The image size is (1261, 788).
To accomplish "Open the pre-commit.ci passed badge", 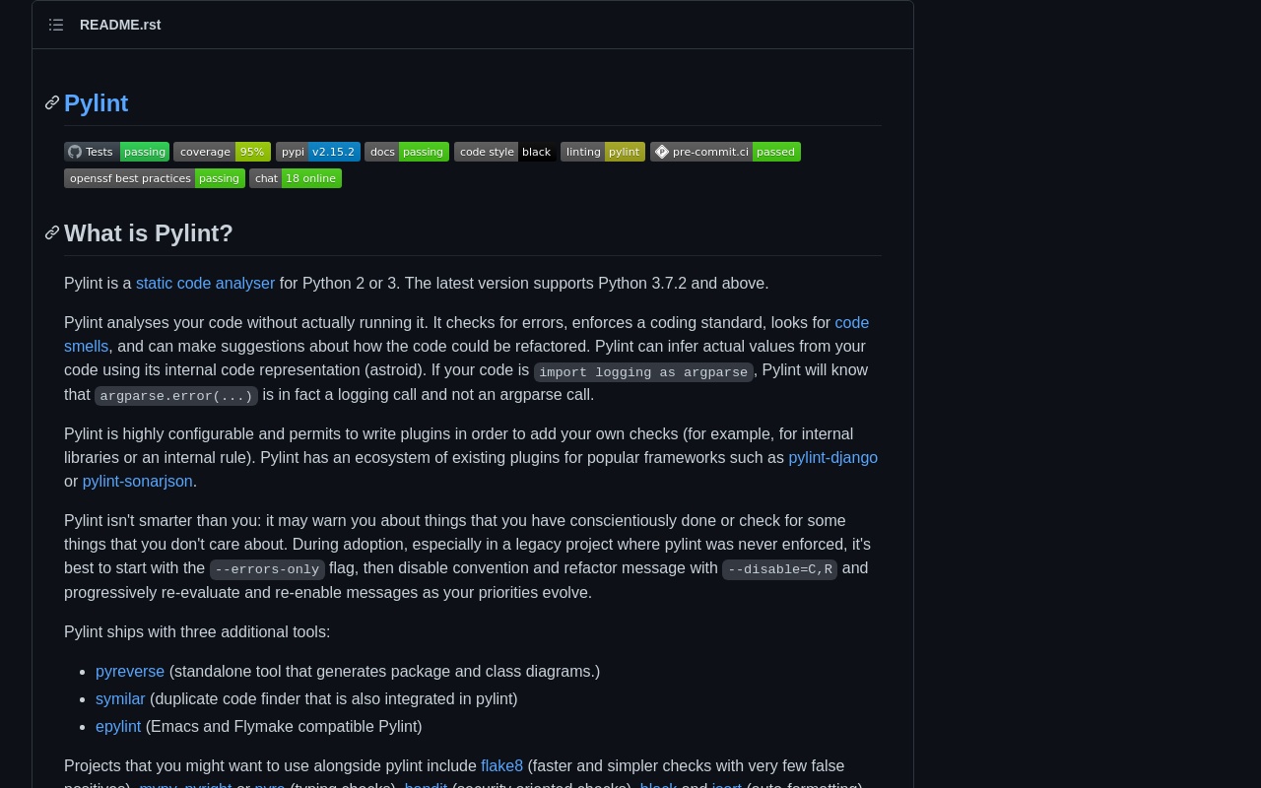I will tap(725, 152).
